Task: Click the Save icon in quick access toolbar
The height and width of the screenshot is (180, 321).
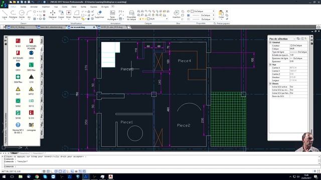Action: tap(18, 2)
